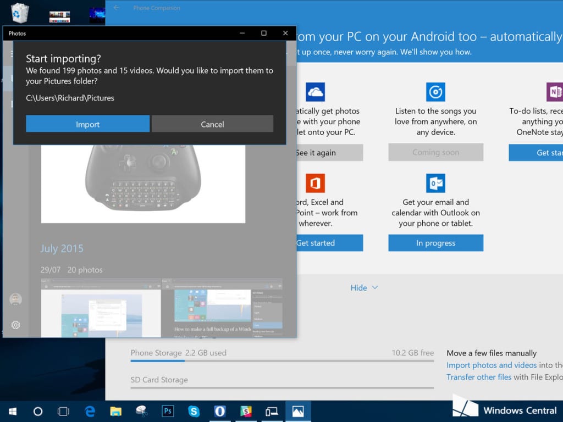This screenshot has height=422, width=563.
Task: Click the '20 photos' count text
Action: point(85,270)
